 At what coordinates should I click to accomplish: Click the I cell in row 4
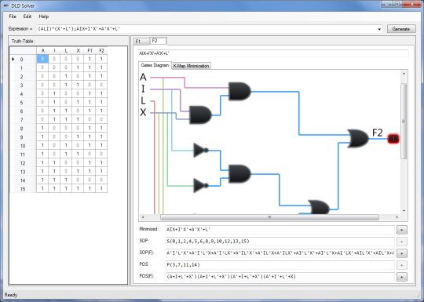54,93
